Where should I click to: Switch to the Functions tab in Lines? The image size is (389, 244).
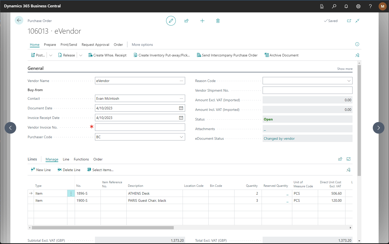point(81,159)
